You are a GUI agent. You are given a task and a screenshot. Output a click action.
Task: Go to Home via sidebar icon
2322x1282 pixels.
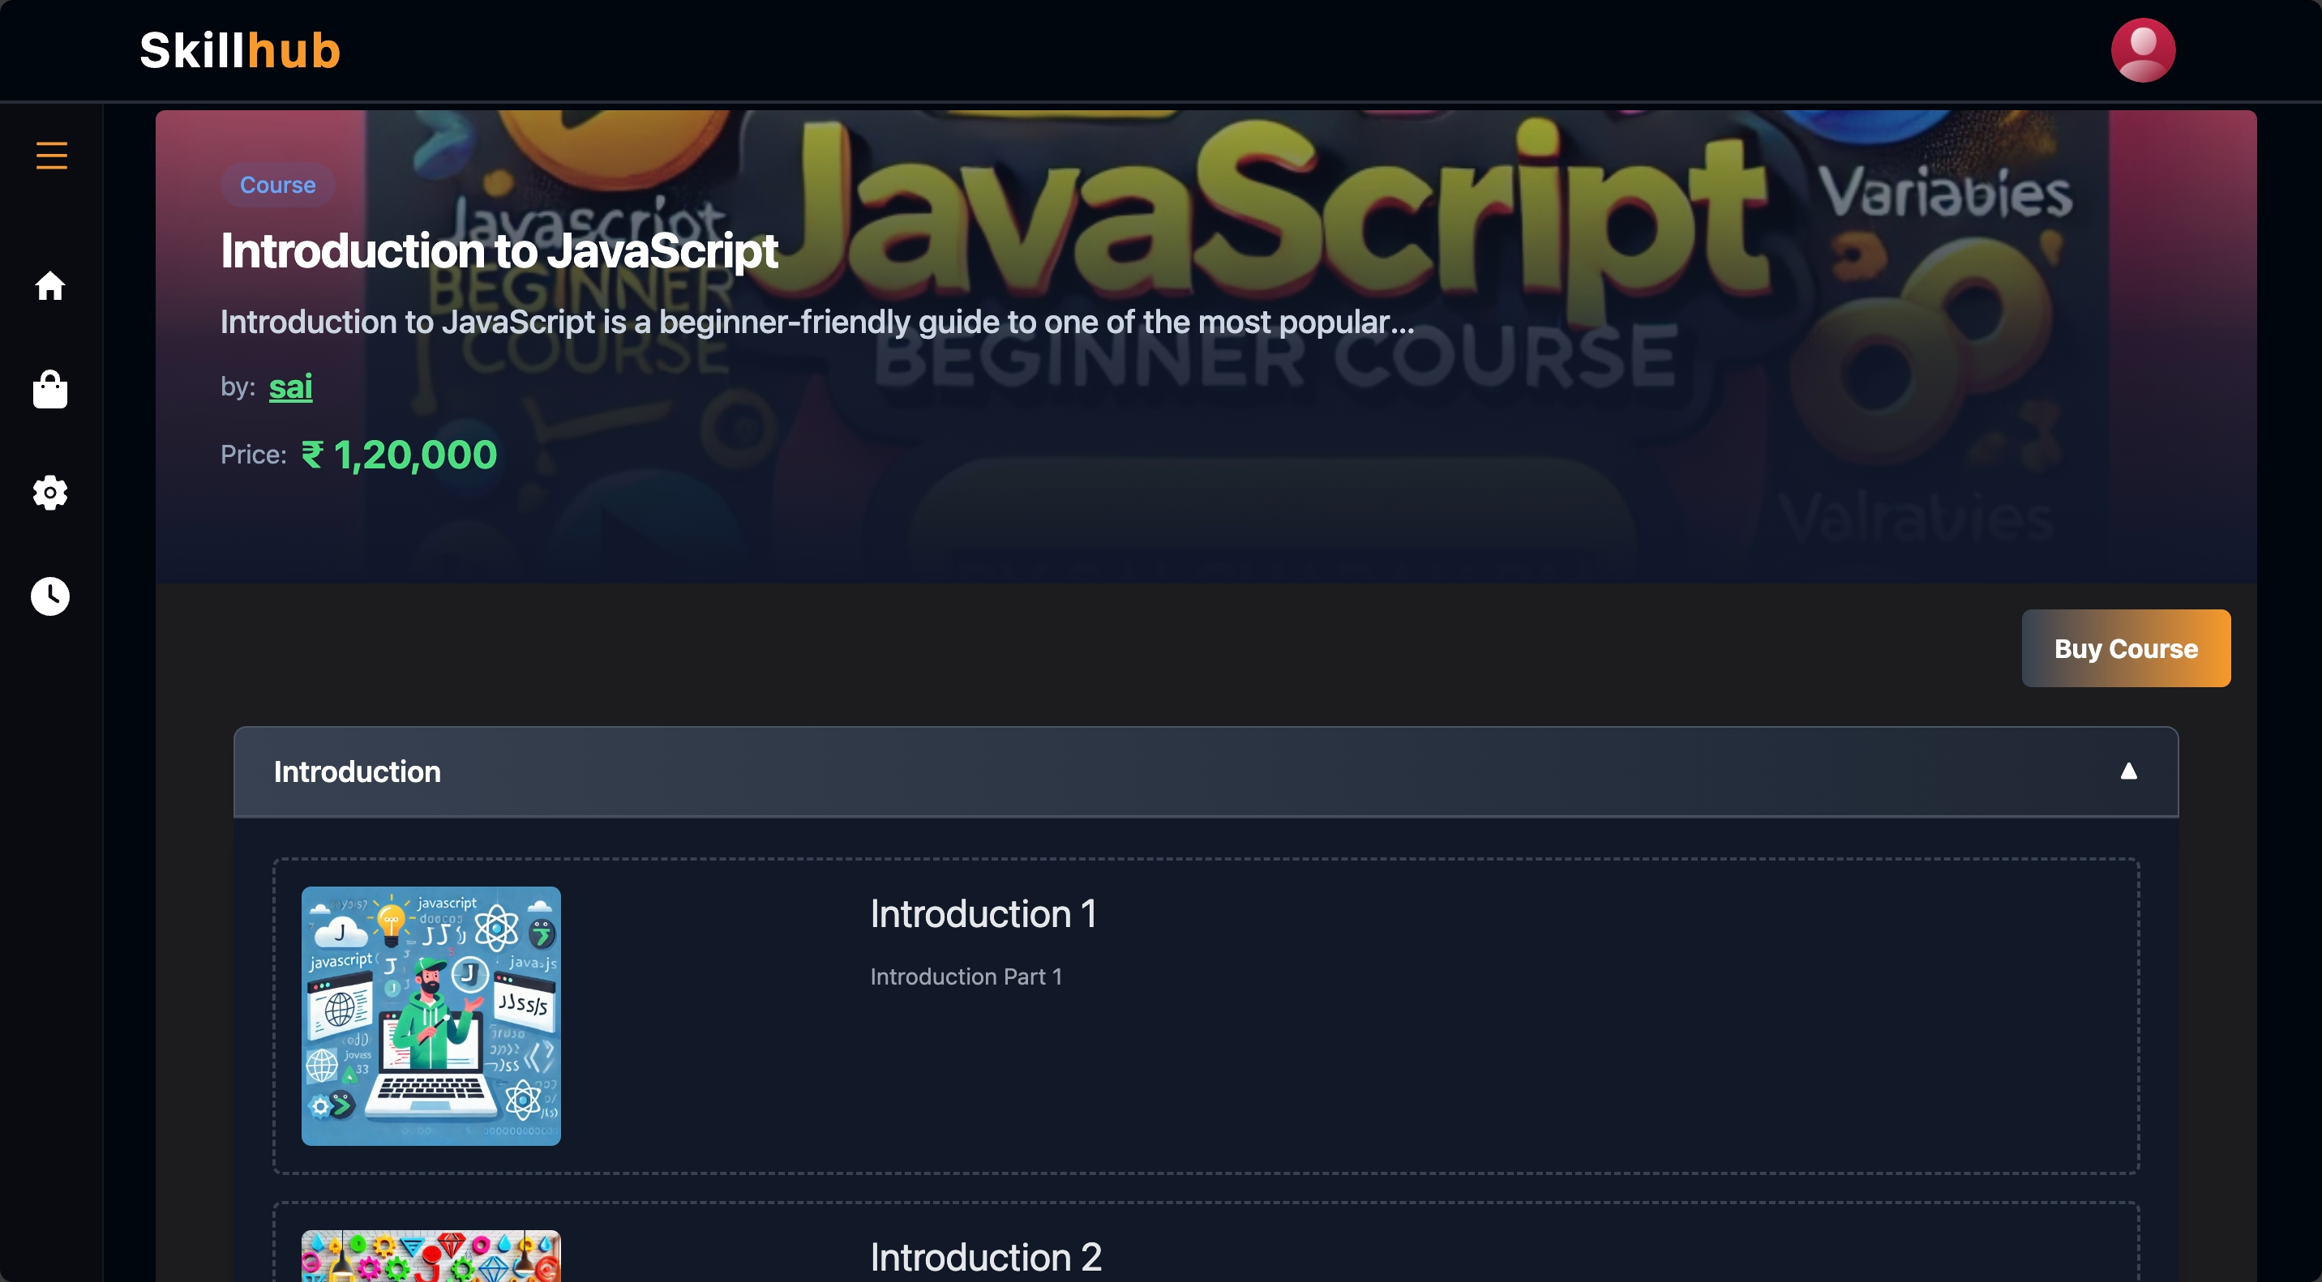point(50,287)
